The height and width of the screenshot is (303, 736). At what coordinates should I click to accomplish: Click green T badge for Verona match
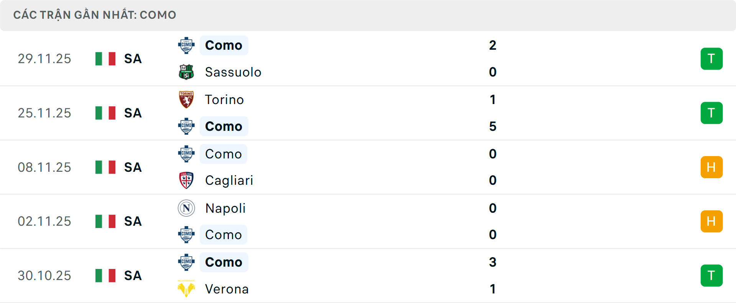point(711,275)
